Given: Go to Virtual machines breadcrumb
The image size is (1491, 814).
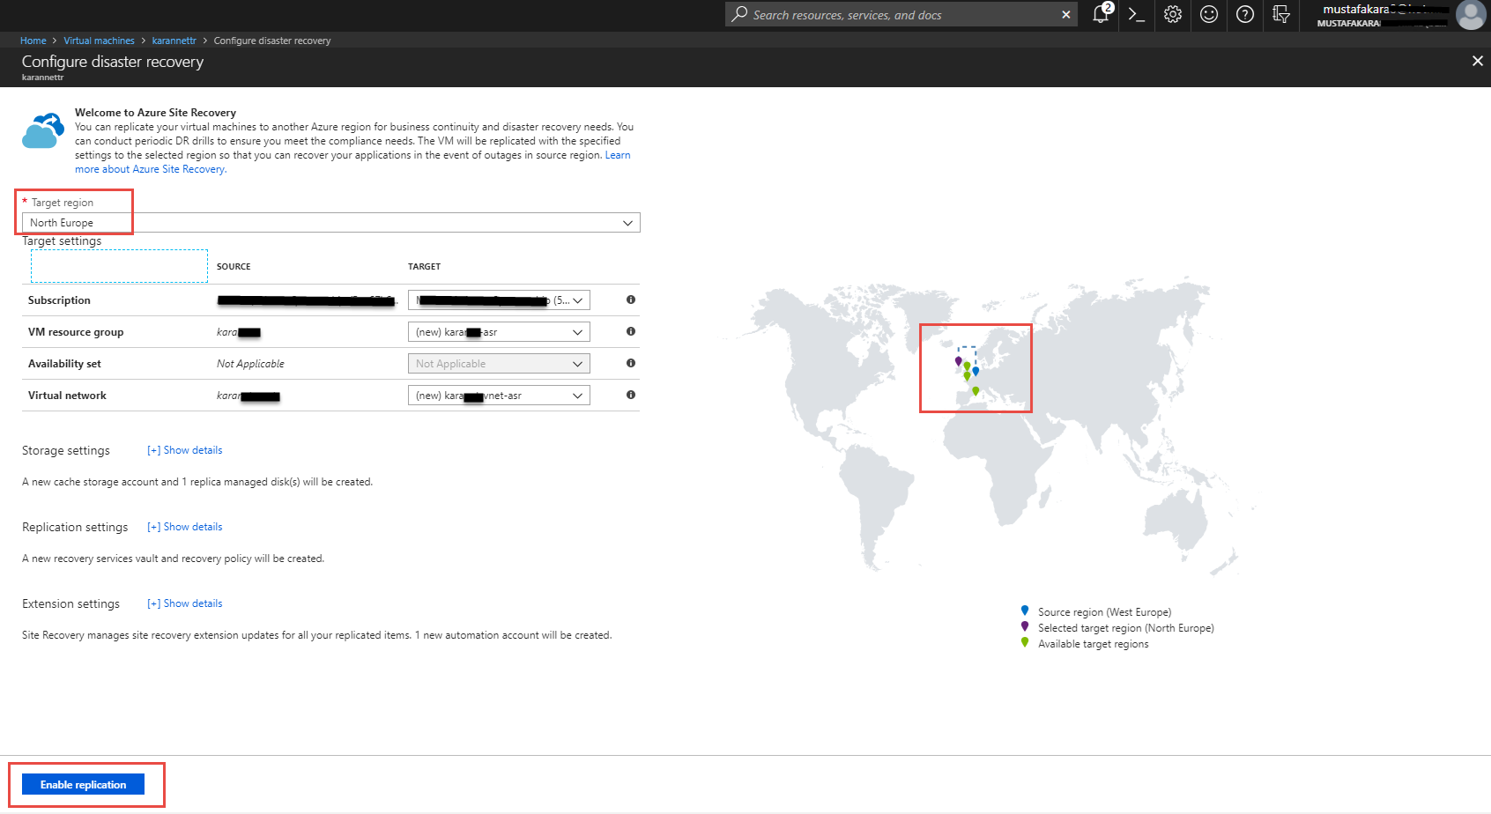Looking at the screenshot, I should pyautogui.click(x=99, y=41).
